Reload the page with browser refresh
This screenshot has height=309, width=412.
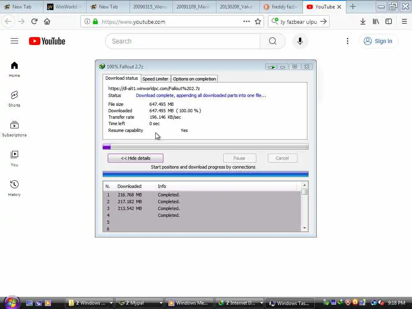pos(34,22)
